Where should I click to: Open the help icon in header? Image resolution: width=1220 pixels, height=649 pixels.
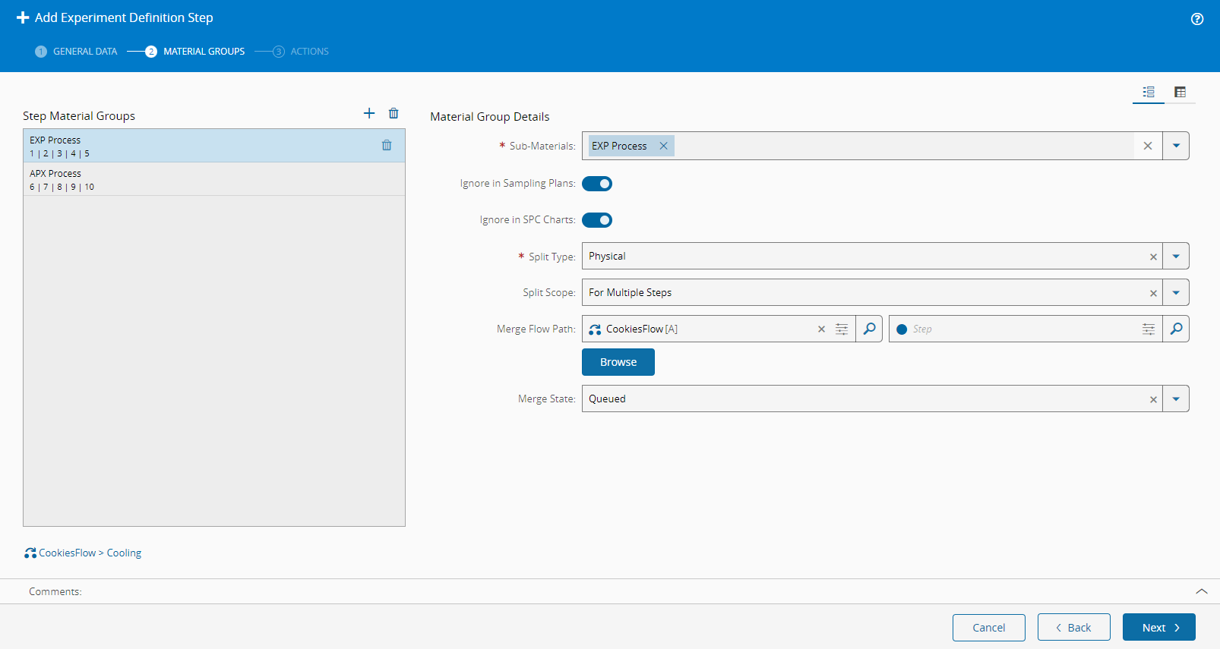point(1197,19)
